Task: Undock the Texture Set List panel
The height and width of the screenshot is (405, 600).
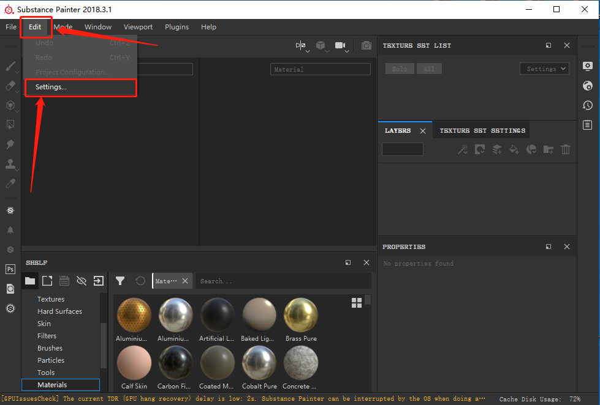Action: click(x=549, y=45)
